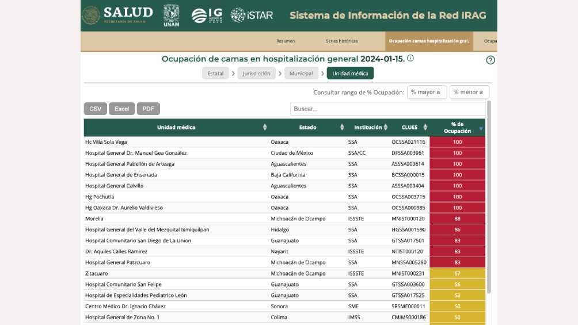Download the table as Excel
Viewport: 578px width, 325px height.
121,109
